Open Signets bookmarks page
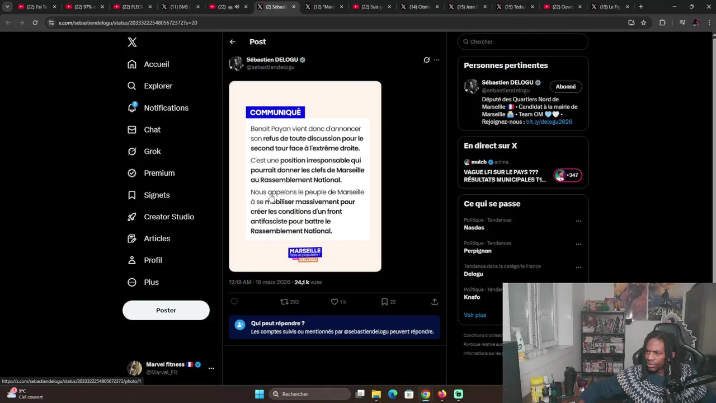 [148, 195]
